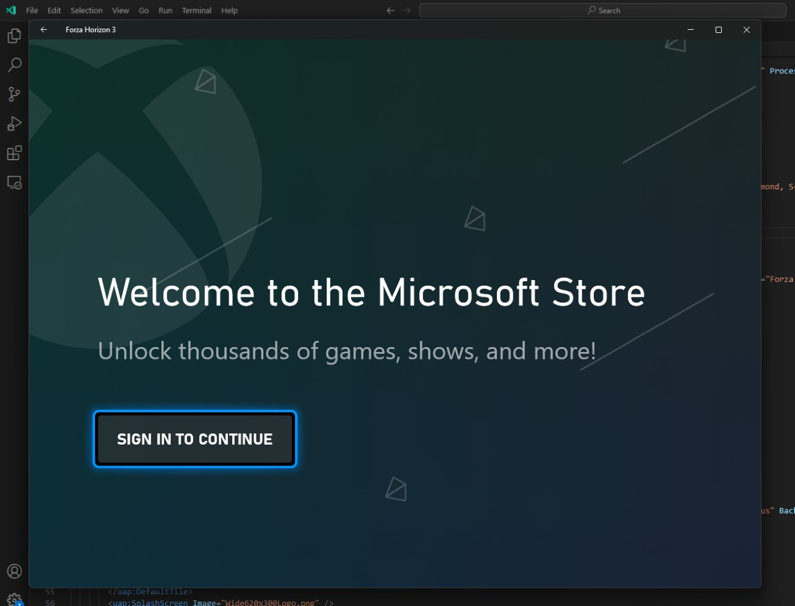The height and width of the screenshot is (606, 795).
Task: Click the uap:SplashScreen code line
Action: coord(221,602)
